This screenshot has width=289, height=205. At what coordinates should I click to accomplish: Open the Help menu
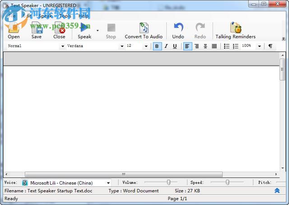pos(84,16)
